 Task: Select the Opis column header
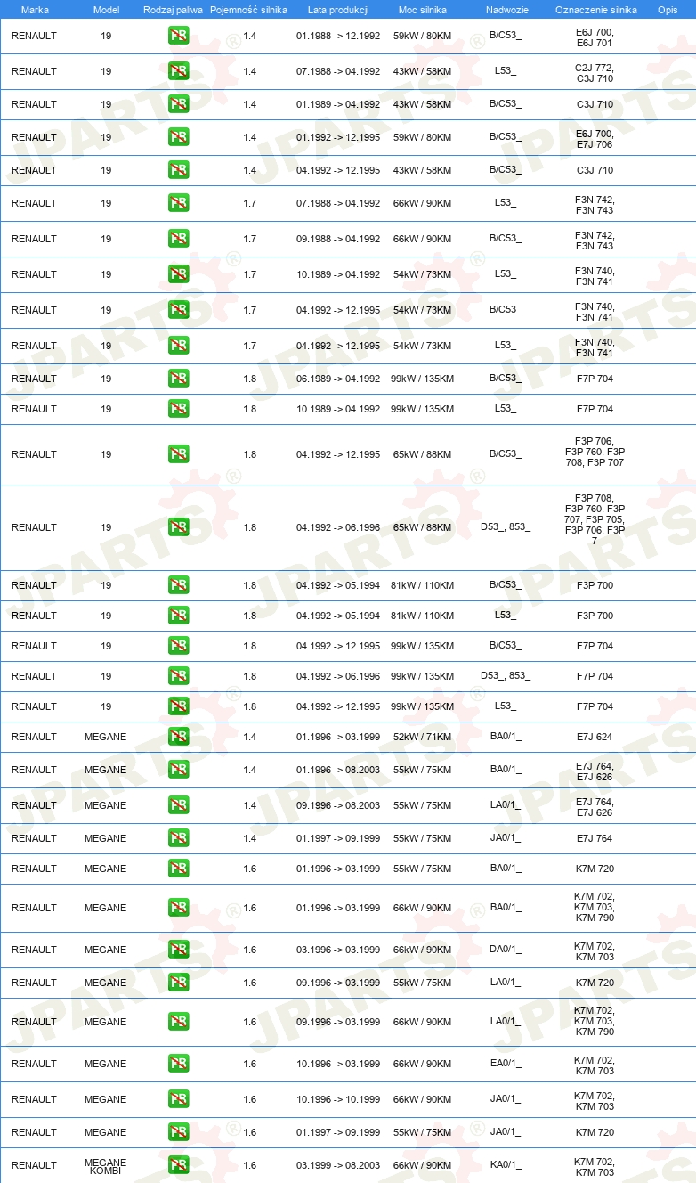click(668, 10)
